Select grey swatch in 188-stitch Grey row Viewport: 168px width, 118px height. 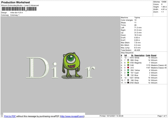click(x=128, y=80)
